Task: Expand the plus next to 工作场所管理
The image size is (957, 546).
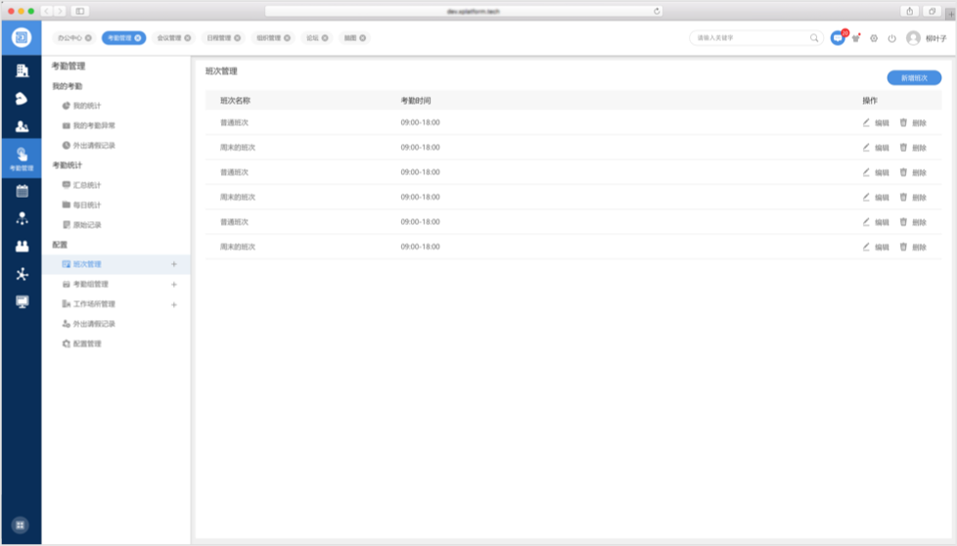Action: click(x=174, y=304)
